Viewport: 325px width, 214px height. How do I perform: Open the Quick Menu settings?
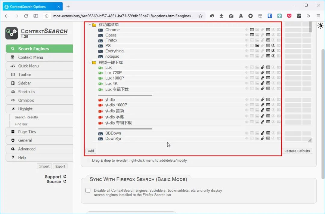point(39,66)
